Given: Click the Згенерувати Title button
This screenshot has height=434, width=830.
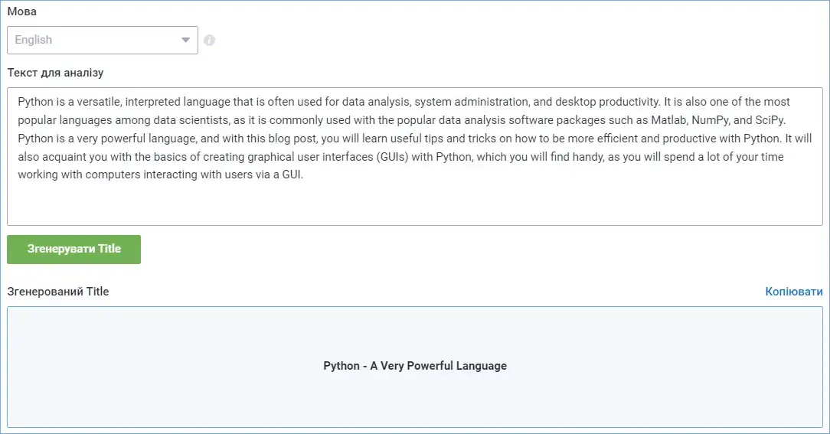Looking at the screenshot, I should (74, 250).
